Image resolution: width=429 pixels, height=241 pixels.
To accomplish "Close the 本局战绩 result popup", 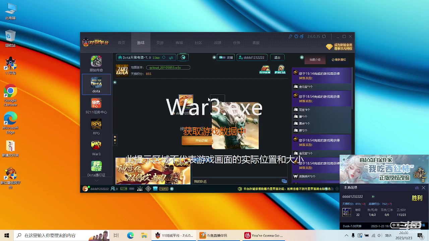I will click(424, 188).
